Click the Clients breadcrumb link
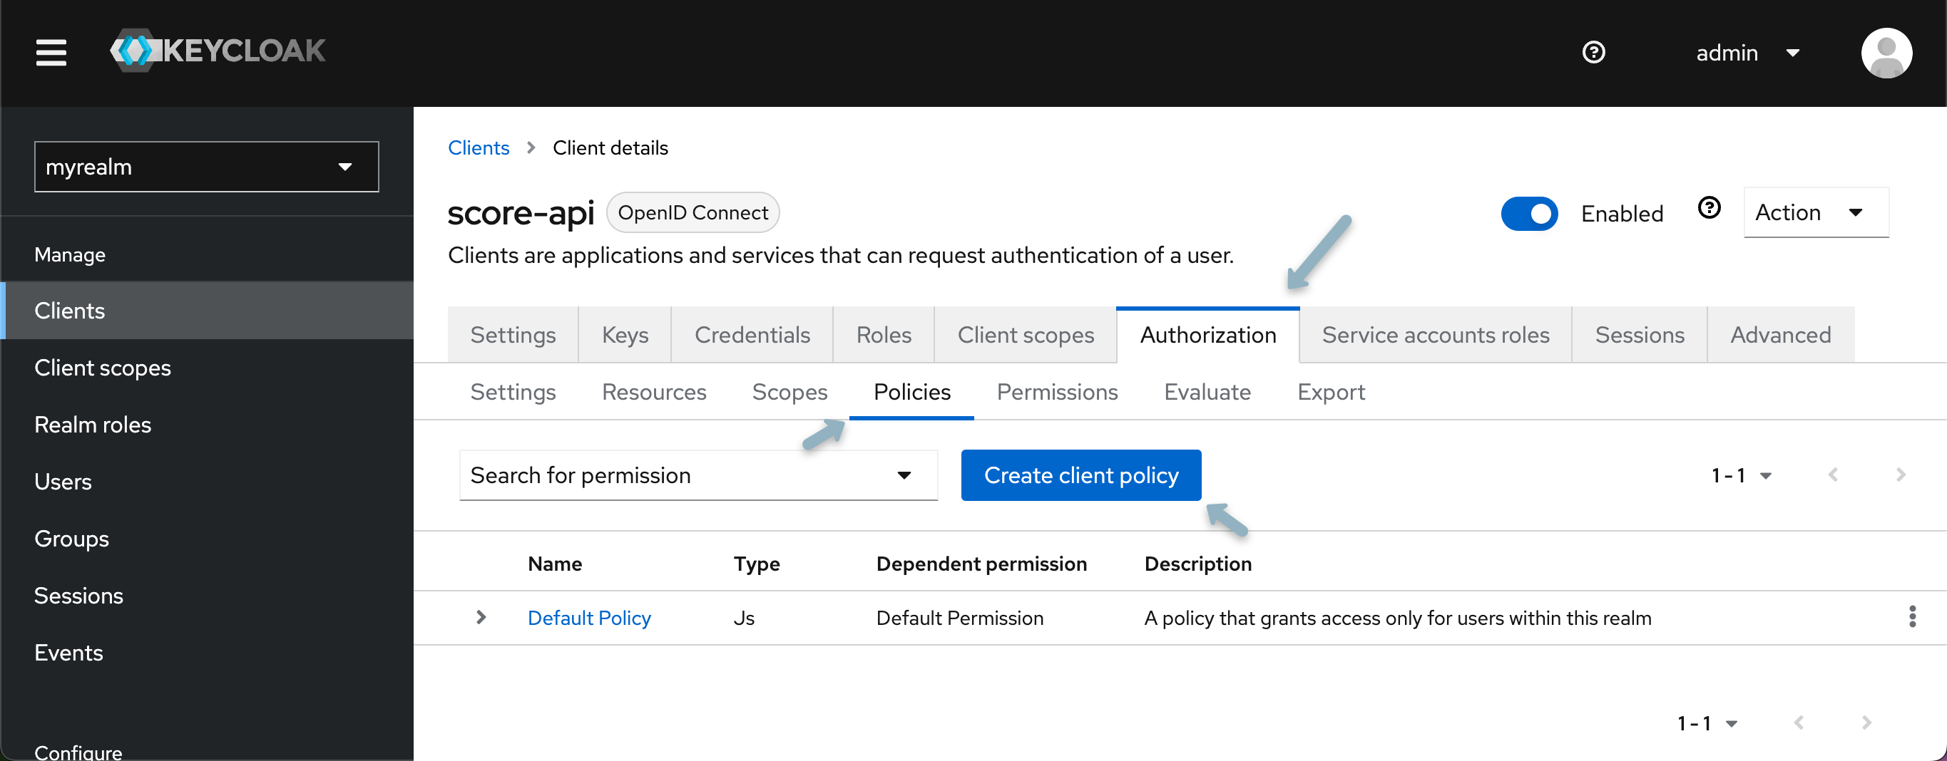The image size is (1947, 761). click(479, 148)
